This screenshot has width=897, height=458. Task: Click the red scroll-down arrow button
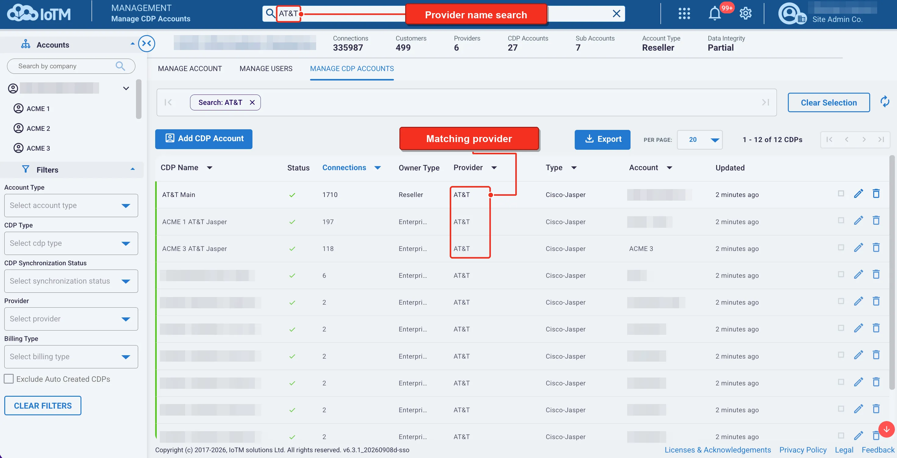[x=886, y=429]
